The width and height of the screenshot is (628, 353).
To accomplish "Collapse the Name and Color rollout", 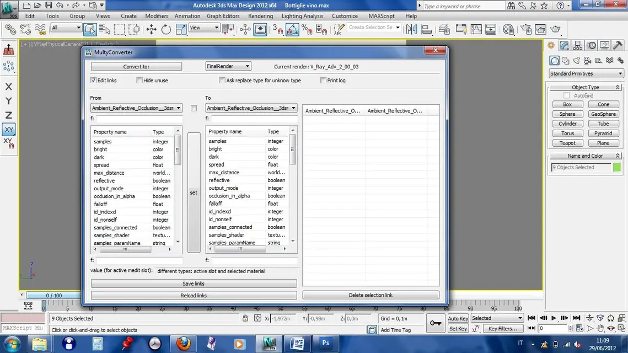I will click(x=585, y=156).
